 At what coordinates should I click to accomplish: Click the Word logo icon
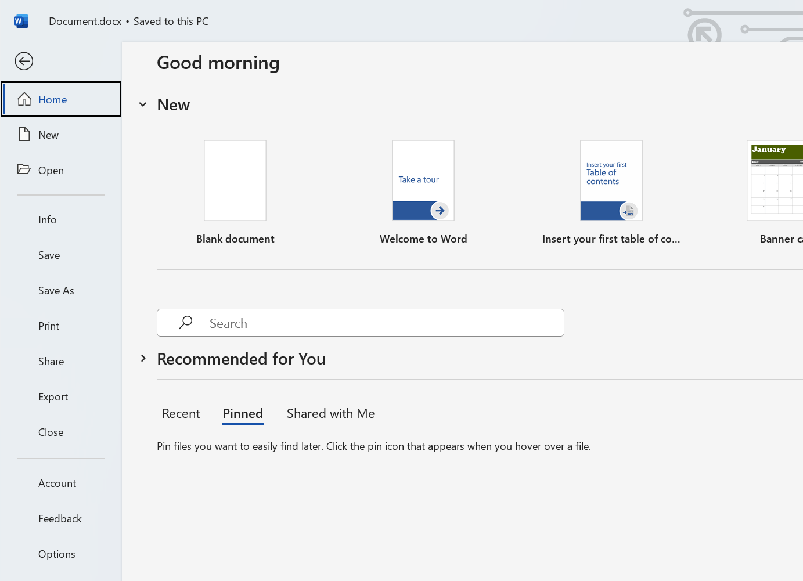point(20,20)
